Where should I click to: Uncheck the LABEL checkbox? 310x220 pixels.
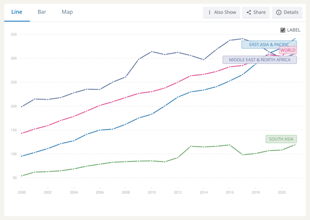(x=283, y=30)
